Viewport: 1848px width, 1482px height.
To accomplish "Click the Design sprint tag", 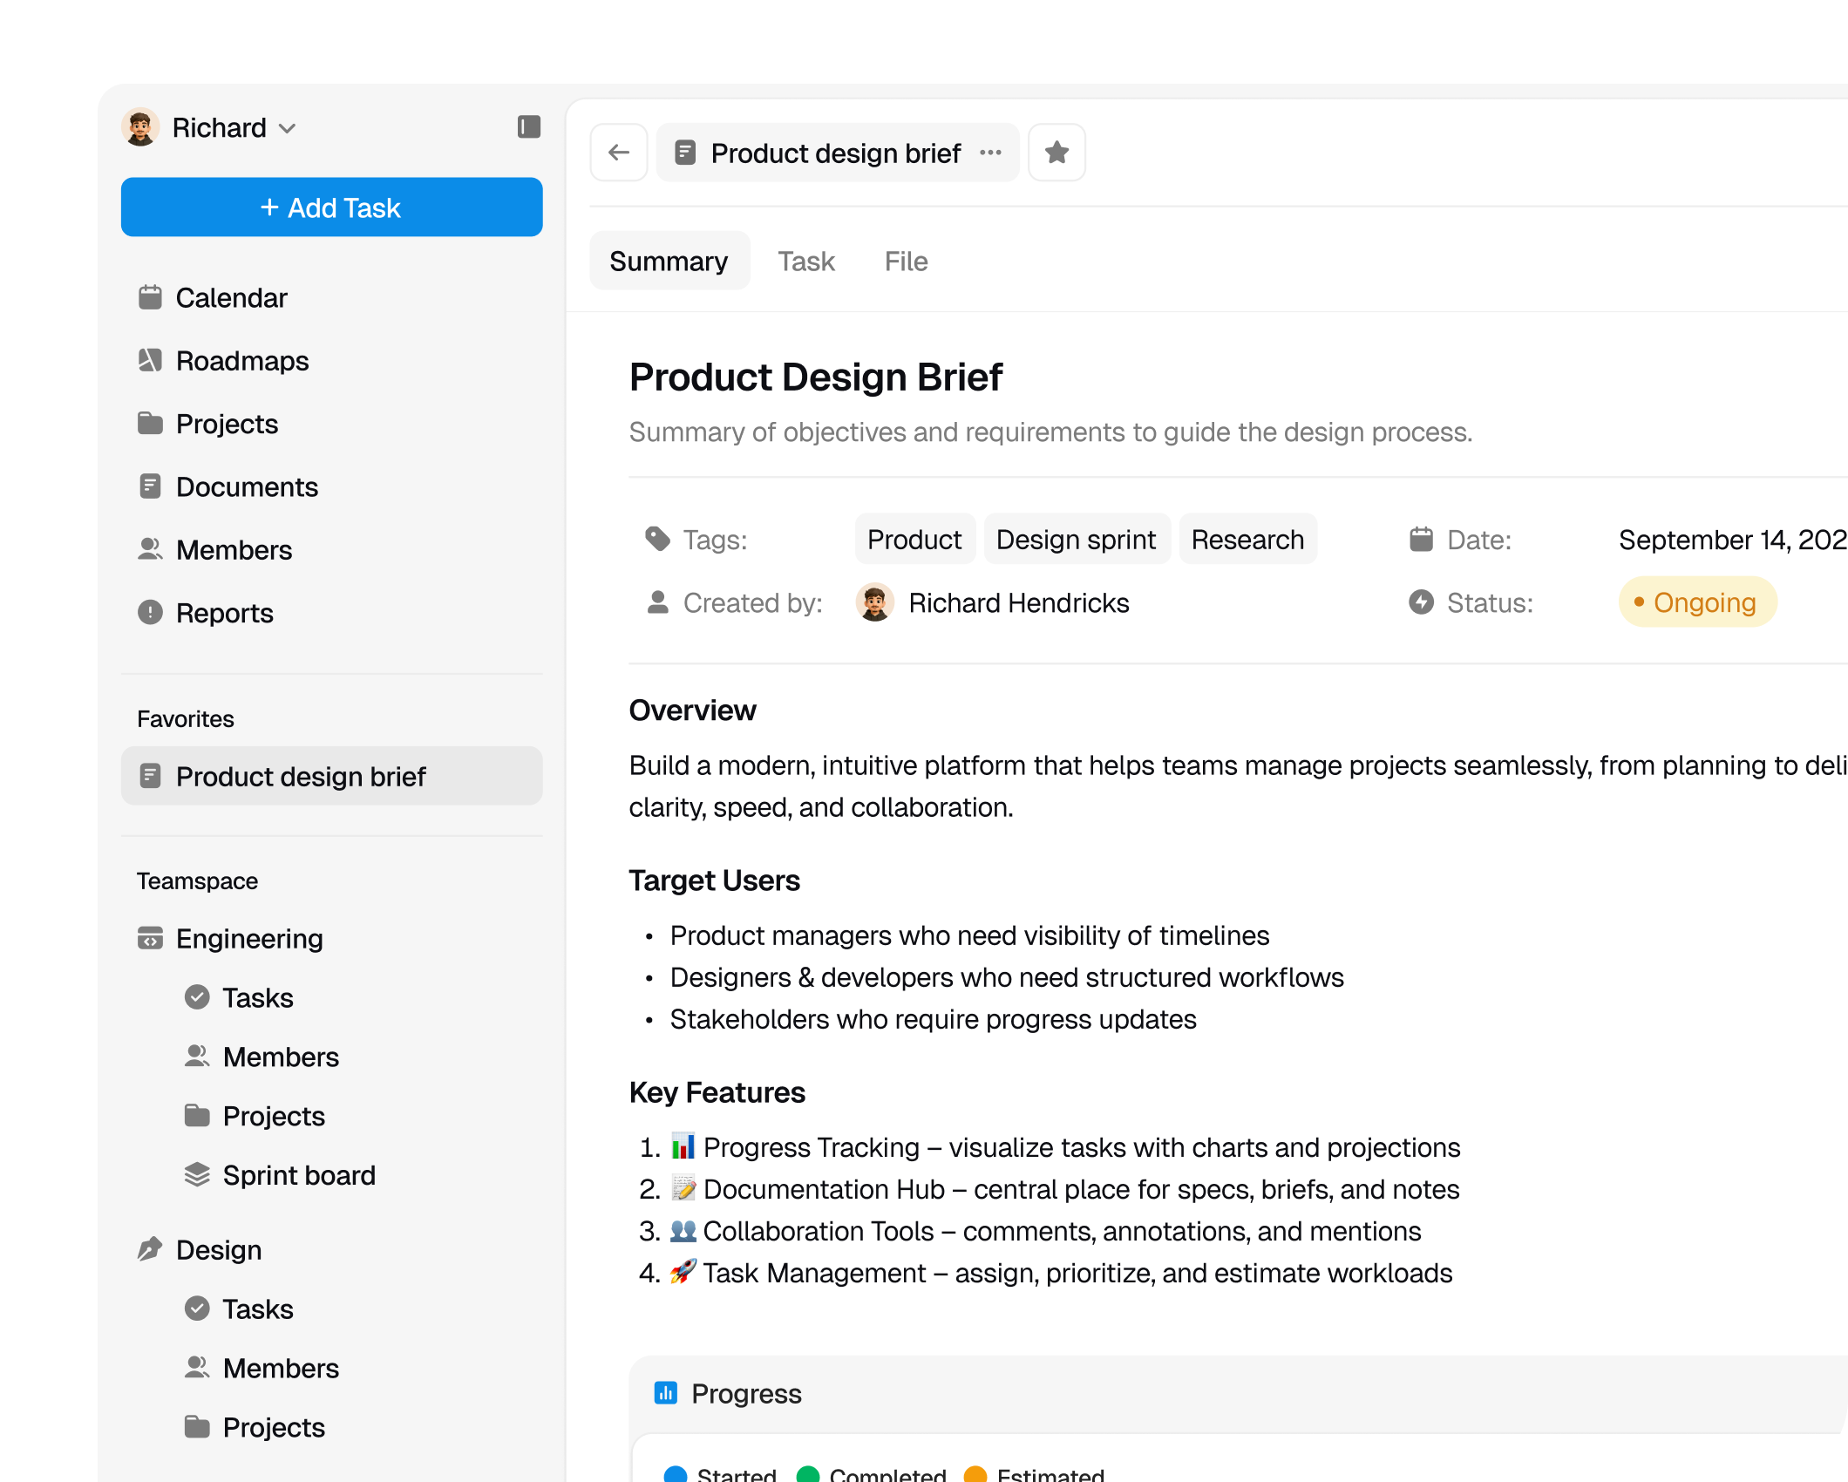I will pos(1076,540).
